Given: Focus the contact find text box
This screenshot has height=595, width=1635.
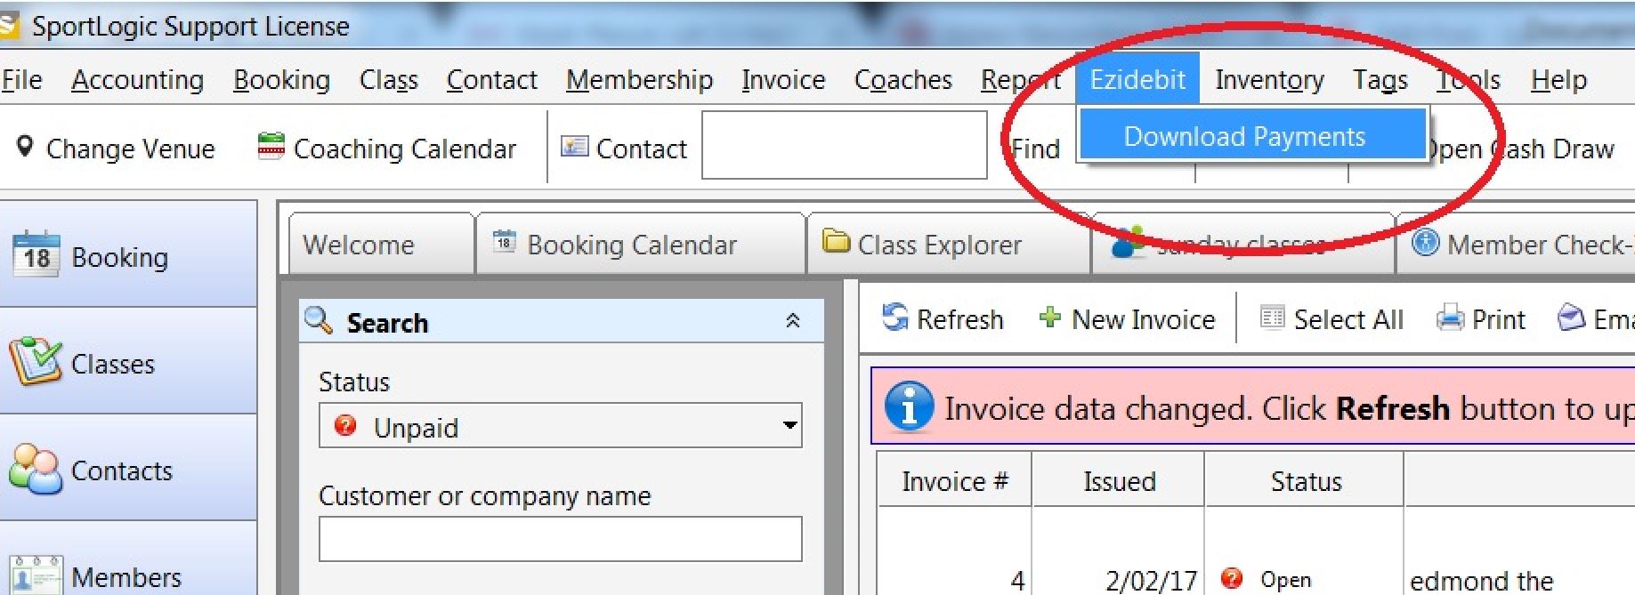Looking at the screenshot, I should point(845,145).
